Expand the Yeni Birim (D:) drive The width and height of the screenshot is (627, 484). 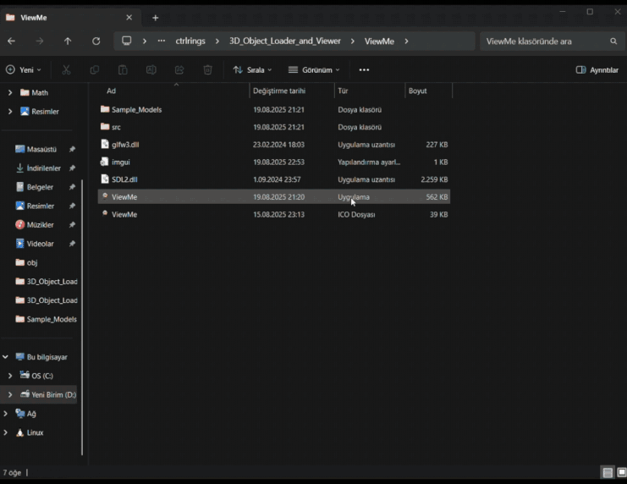click(10, 395)
